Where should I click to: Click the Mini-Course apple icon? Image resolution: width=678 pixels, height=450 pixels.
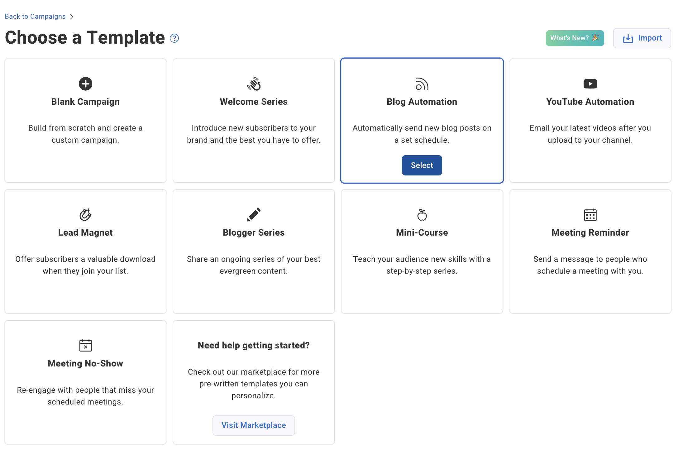(422, 214)
